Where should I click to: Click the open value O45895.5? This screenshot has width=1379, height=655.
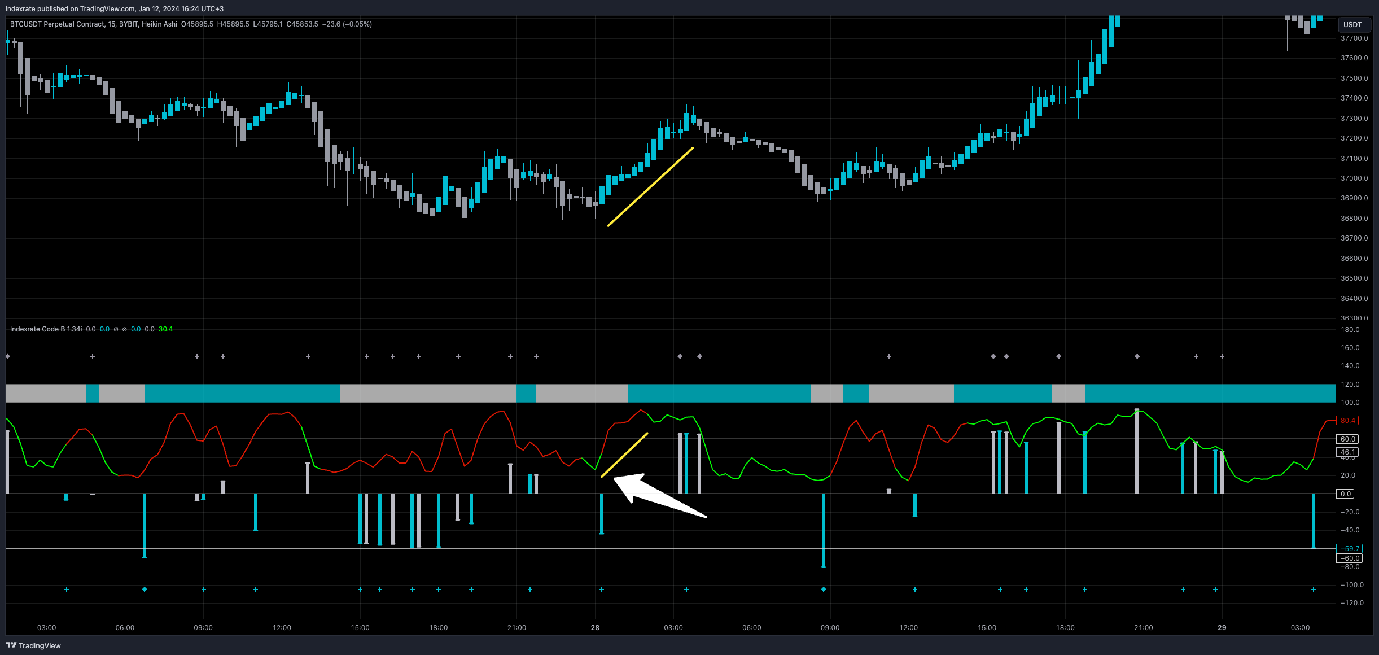coord(197,24)
